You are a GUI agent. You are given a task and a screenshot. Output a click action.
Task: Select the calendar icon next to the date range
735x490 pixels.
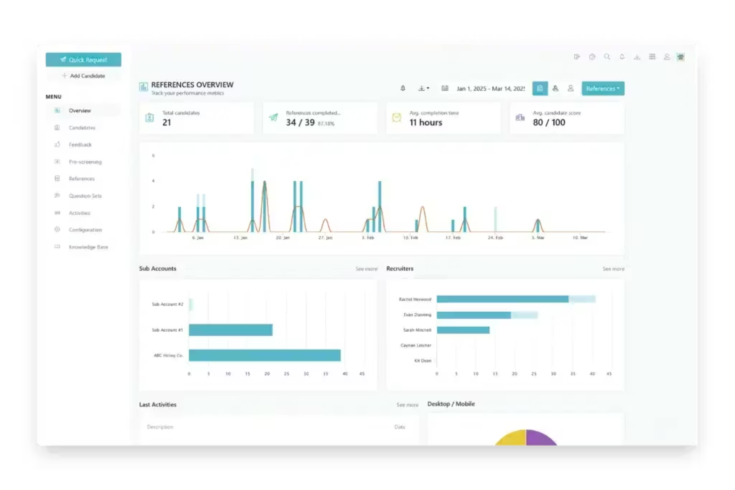444,88
